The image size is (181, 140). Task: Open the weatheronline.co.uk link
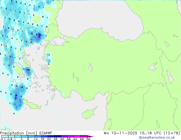point(157,137)
